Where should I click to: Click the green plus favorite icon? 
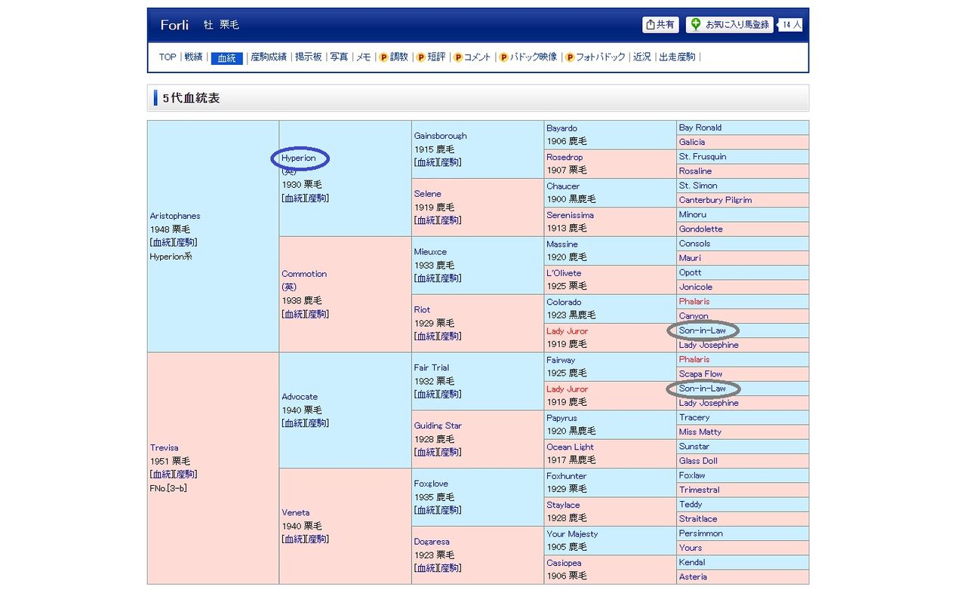coord(696,24)
